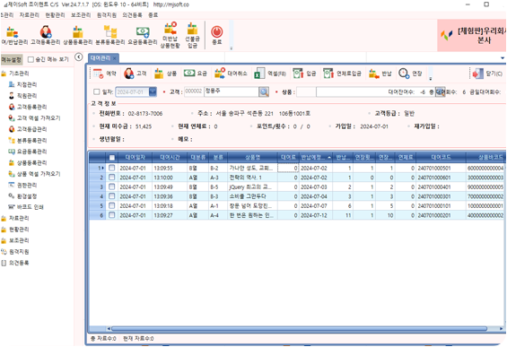507x347 pixels.
Task: Check the row 5 checkbox (13:09:18)
Action: coord(112,205)
